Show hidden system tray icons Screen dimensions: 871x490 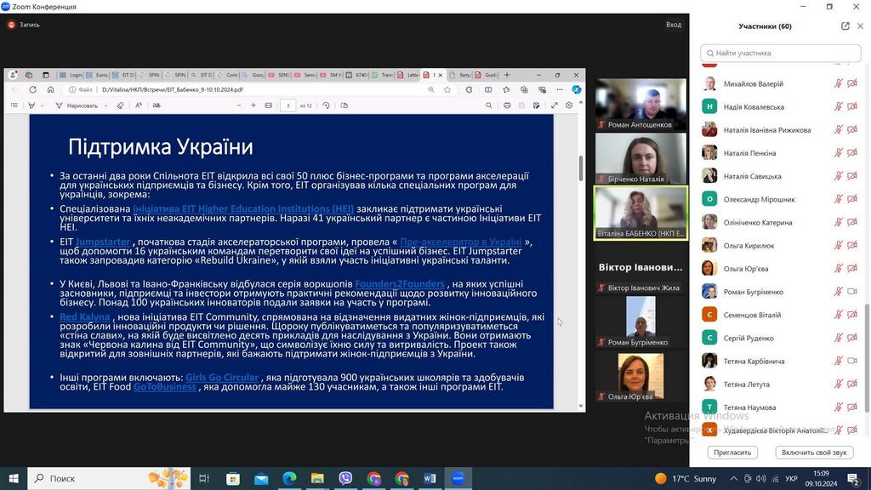pos(735,479)
